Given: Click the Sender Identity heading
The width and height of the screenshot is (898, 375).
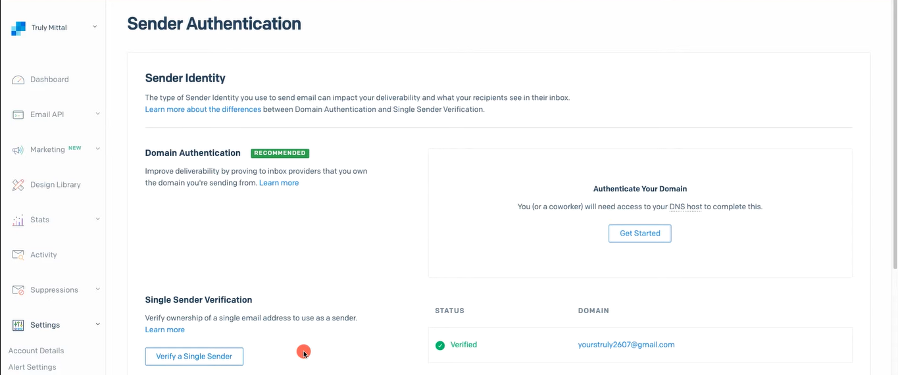Looking at the screenshot, I should coord(186,78).
